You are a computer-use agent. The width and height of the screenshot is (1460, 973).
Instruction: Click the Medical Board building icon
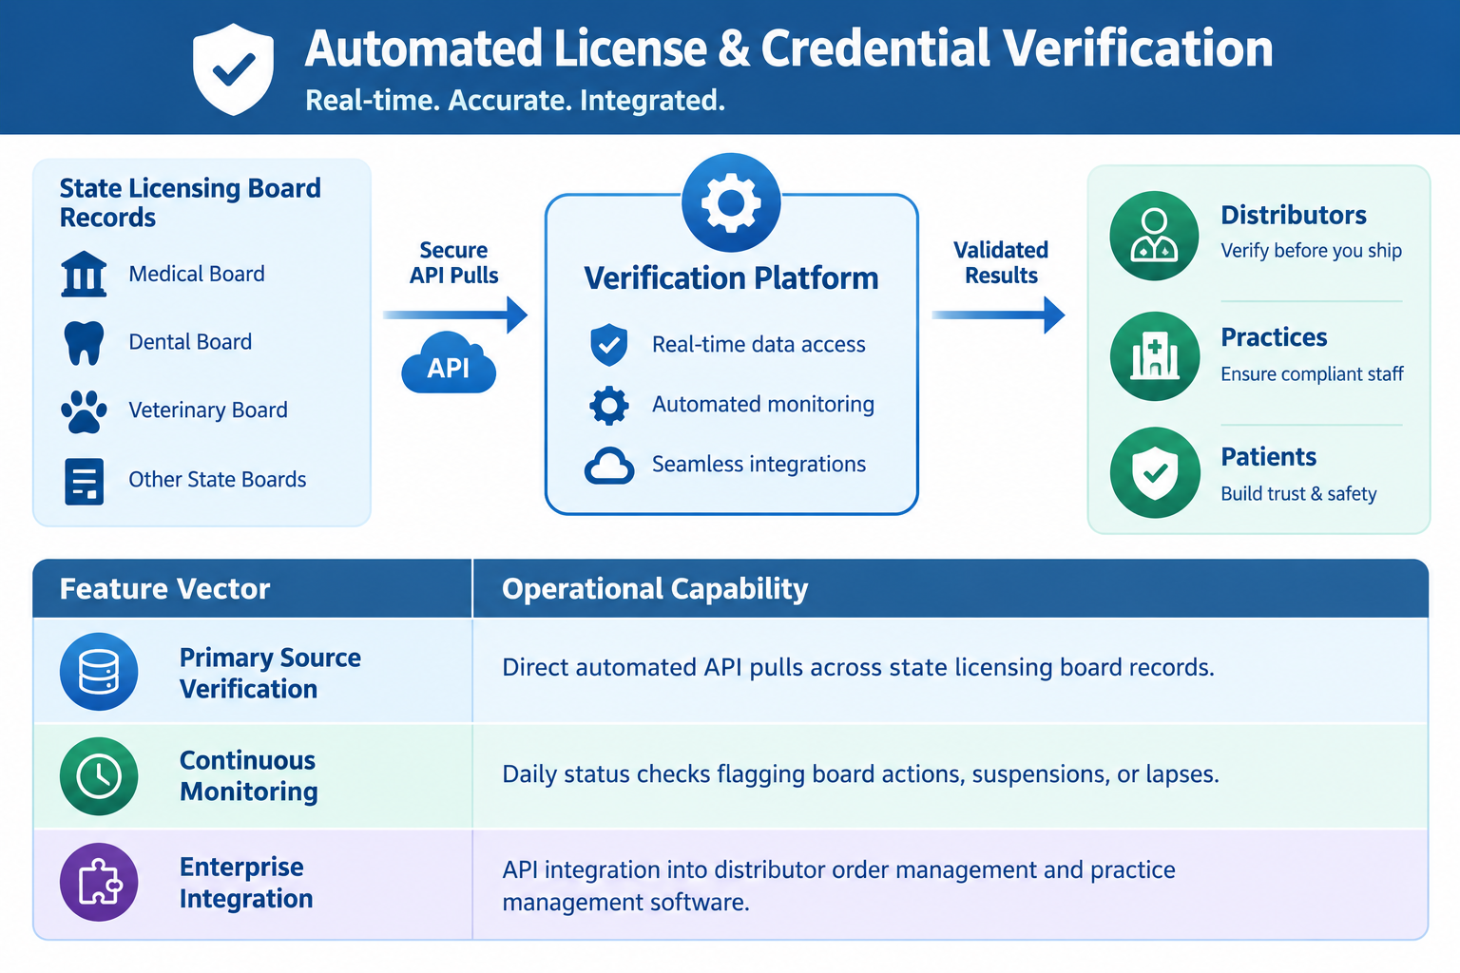(84, 275)
